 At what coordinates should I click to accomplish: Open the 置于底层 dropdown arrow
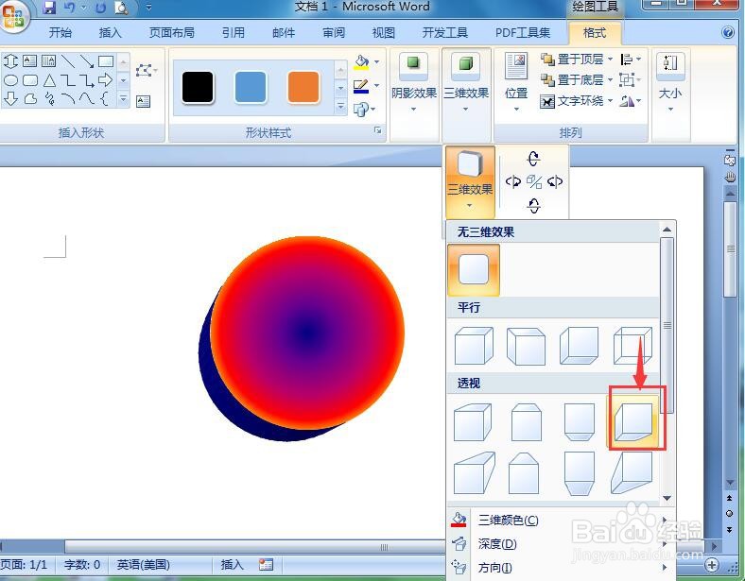coord(610,79)
